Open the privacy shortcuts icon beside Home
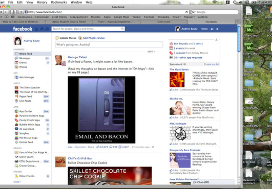The width and height of the screenshot is (272, 189). pos(212,29)
